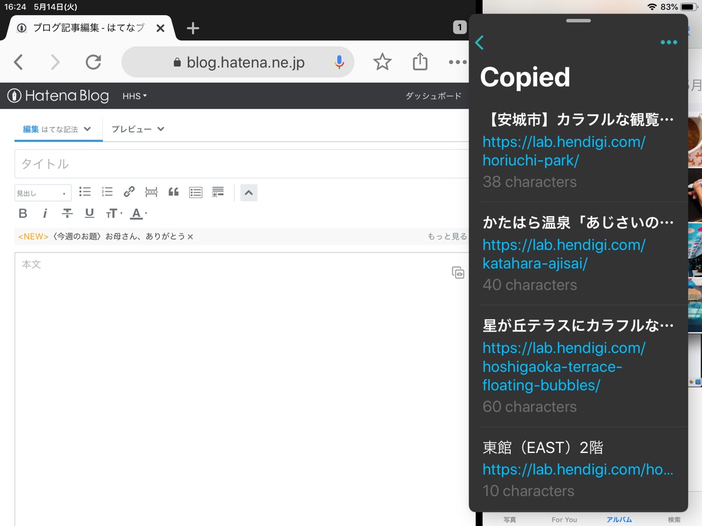This screenshot has width=702, height=526.
Task: Toggle italic formatting
Action: [x=45, y=213]
